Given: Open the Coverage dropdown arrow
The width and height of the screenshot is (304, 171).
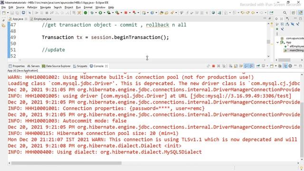Looking at the screenshot, I should point(113,13).
